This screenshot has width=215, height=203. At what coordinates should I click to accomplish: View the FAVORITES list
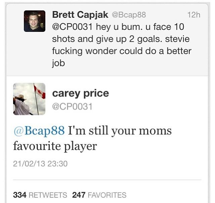(107, 195)
